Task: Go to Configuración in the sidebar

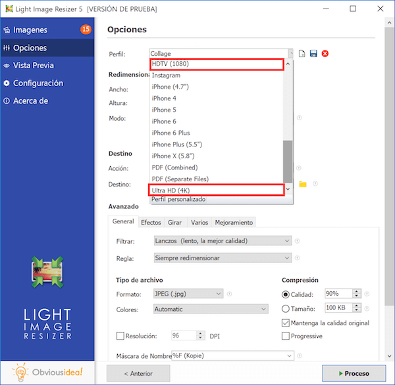Action: pyautogui.click(x=47, y=83)
